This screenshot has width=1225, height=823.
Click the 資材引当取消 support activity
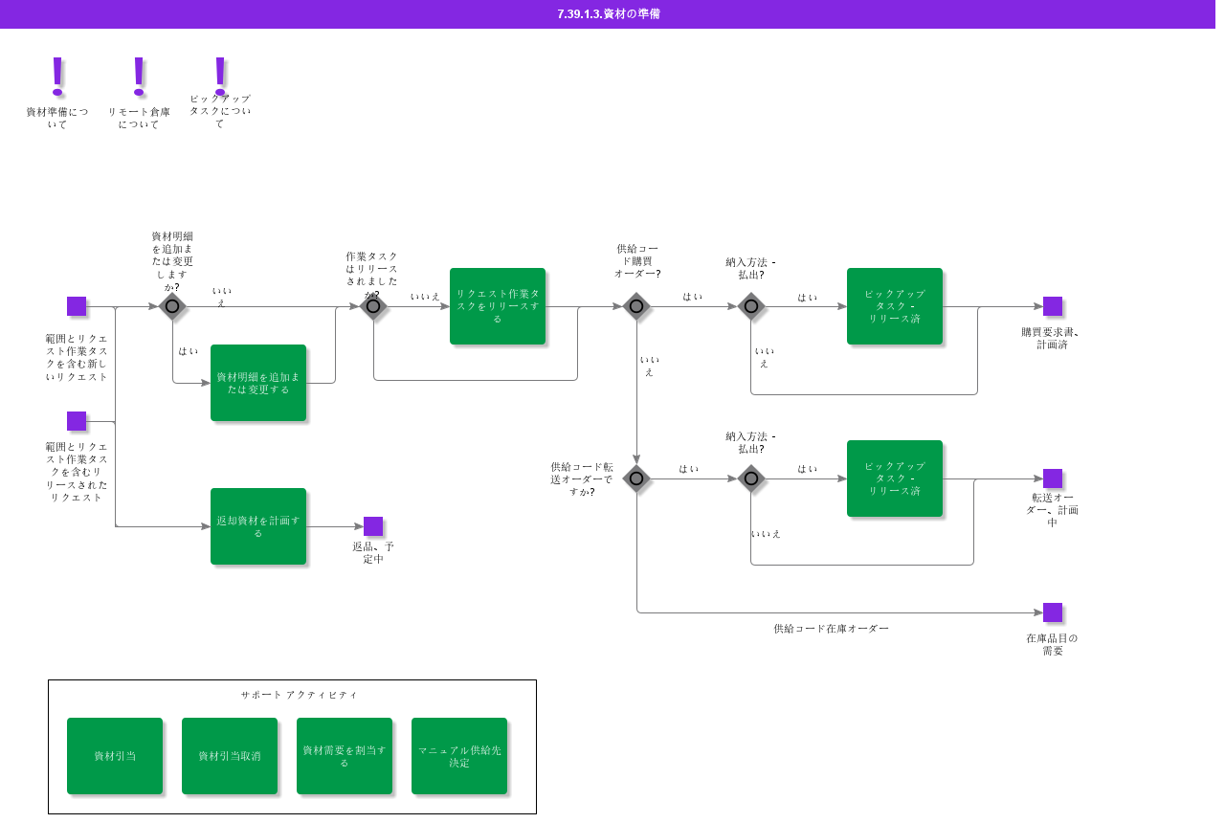(x=230, y=756)
